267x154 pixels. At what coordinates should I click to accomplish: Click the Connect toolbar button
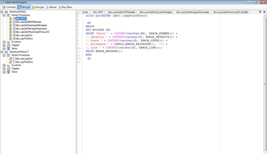[x=9, y=7]
